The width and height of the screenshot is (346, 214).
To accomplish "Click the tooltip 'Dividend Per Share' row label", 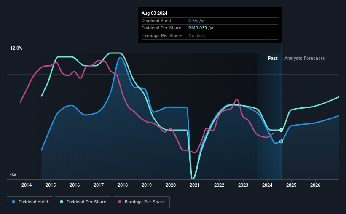I will click(x=161, y=28).
